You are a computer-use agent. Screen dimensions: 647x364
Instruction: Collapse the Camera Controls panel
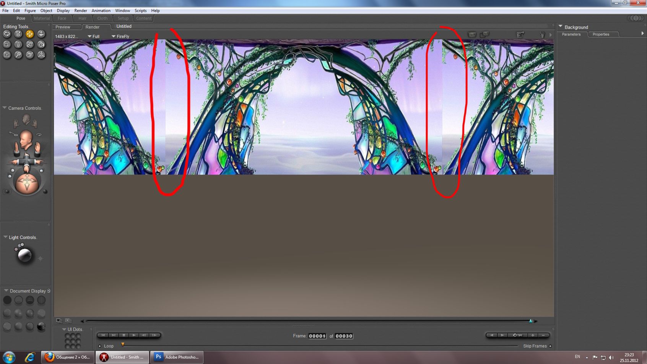pyautogui.click(x=5, y=108)
